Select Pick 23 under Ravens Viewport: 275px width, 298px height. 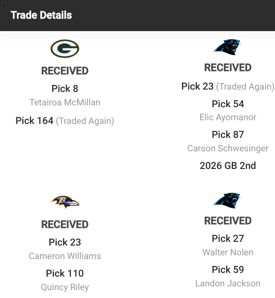click(x=65, y=242)
